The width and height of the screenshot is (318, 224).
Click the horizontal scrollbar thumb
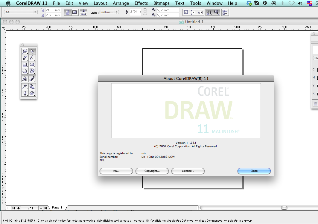click(x=284, y=208)
